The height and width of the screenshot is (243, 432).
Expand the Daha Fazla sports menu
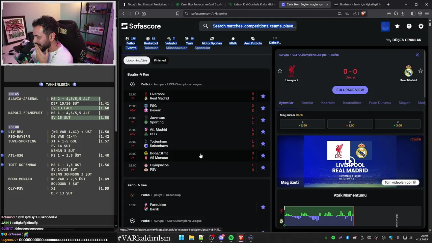point(275,40)
